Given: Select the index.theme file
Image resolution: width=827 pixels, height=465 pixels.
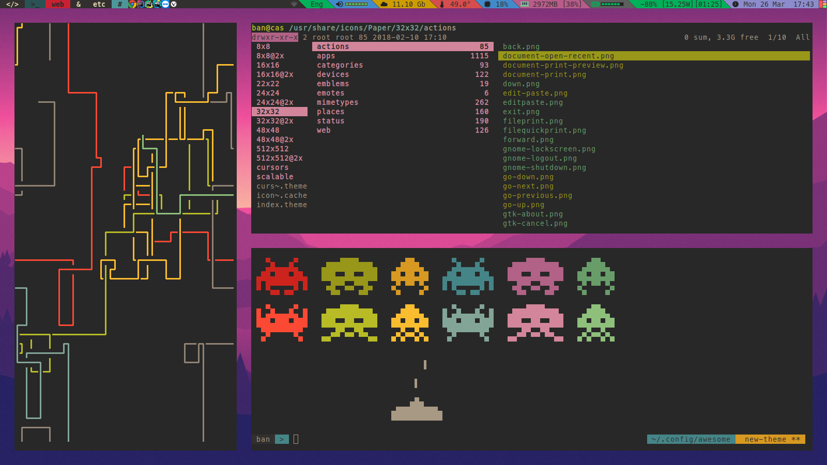Looking at the screenshot, I should click(282, 205).
